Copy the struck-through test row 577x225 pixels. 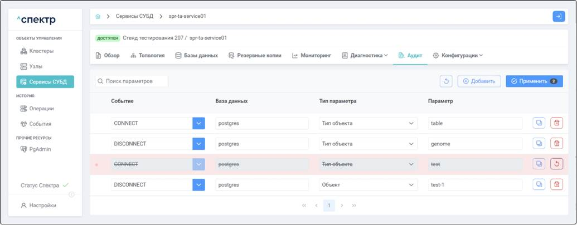click(x=539, y=164)
